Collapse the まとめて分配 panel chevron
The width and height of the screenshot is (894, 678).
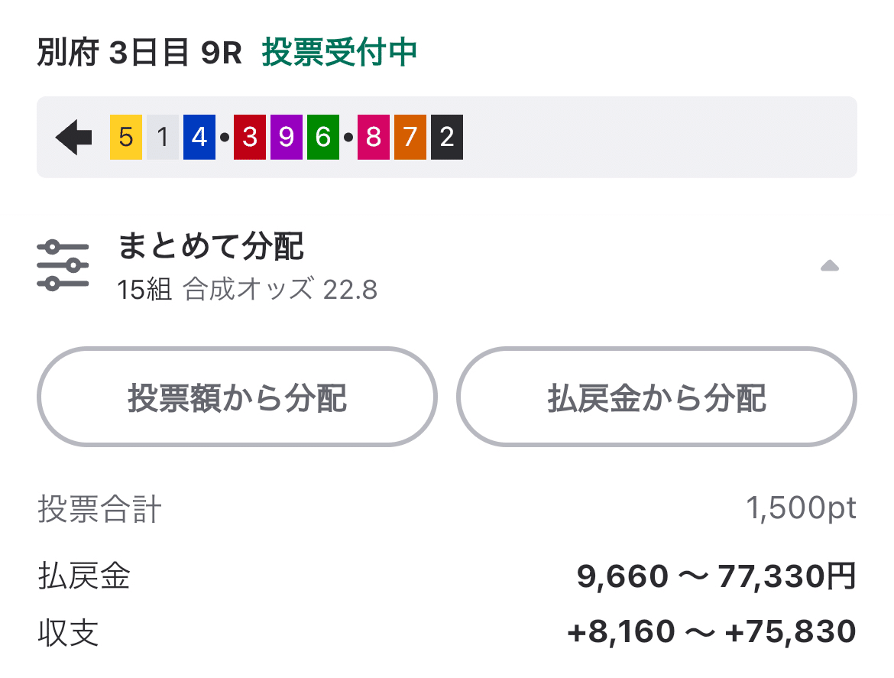(829, 267)
